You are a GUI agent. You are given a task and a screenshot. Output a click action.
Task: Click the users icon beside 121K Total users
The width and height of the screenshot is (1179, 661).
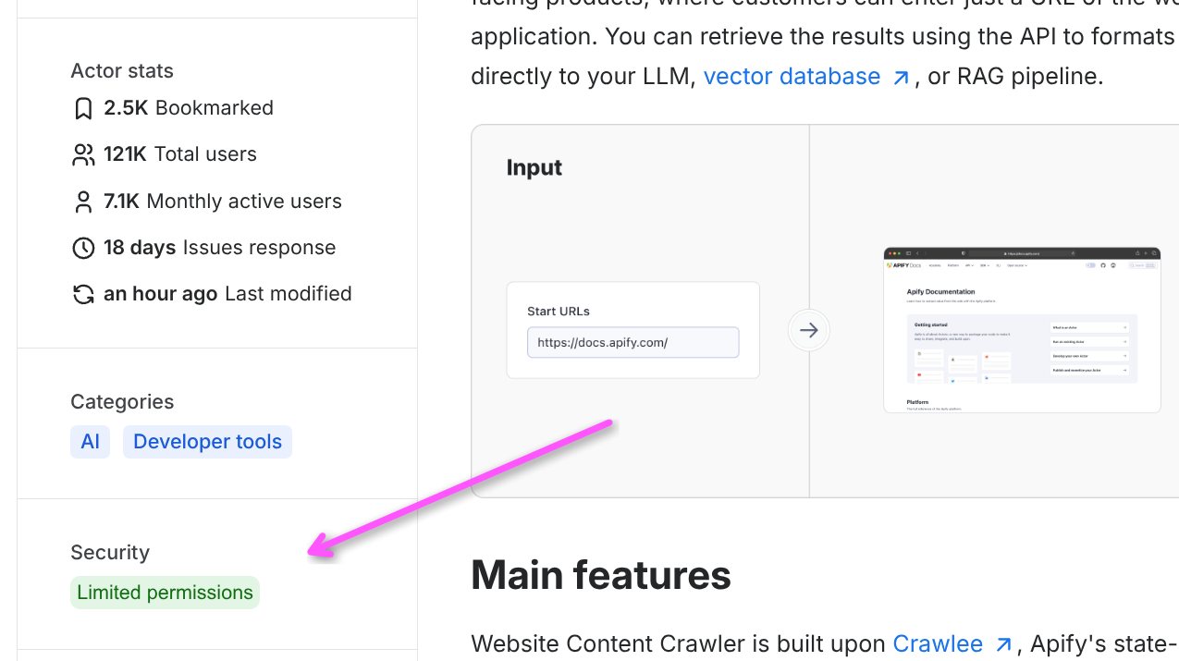pos(83,154)
